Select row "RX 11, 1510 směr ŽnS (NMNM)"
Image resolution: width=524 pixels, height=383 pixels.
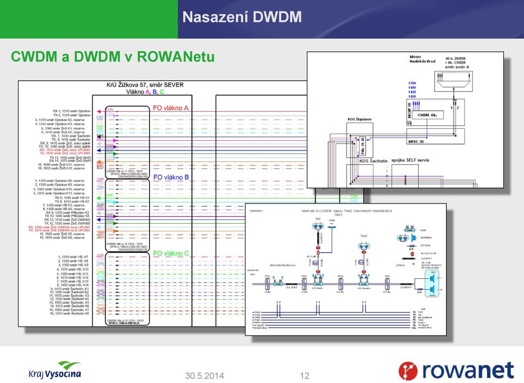(67, 220)
